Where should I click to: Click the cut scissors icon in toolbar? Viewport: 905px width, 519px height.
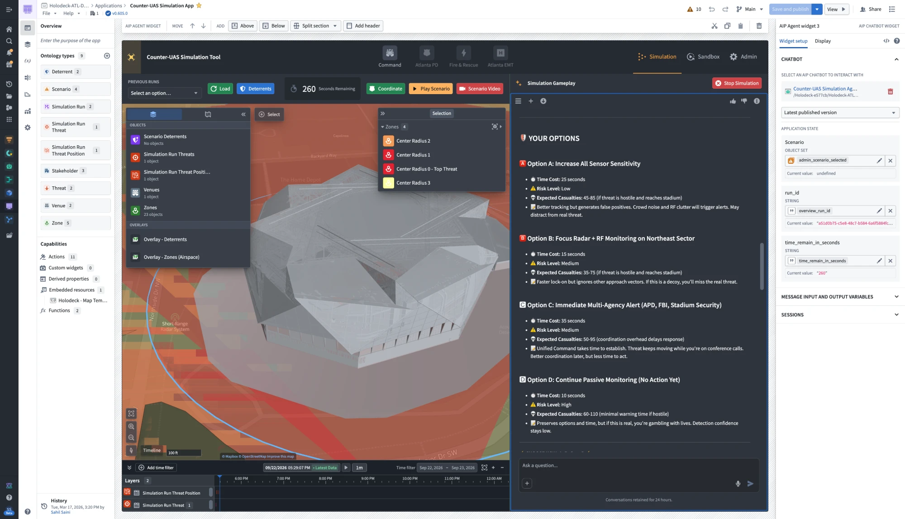(x=714, y=26)
